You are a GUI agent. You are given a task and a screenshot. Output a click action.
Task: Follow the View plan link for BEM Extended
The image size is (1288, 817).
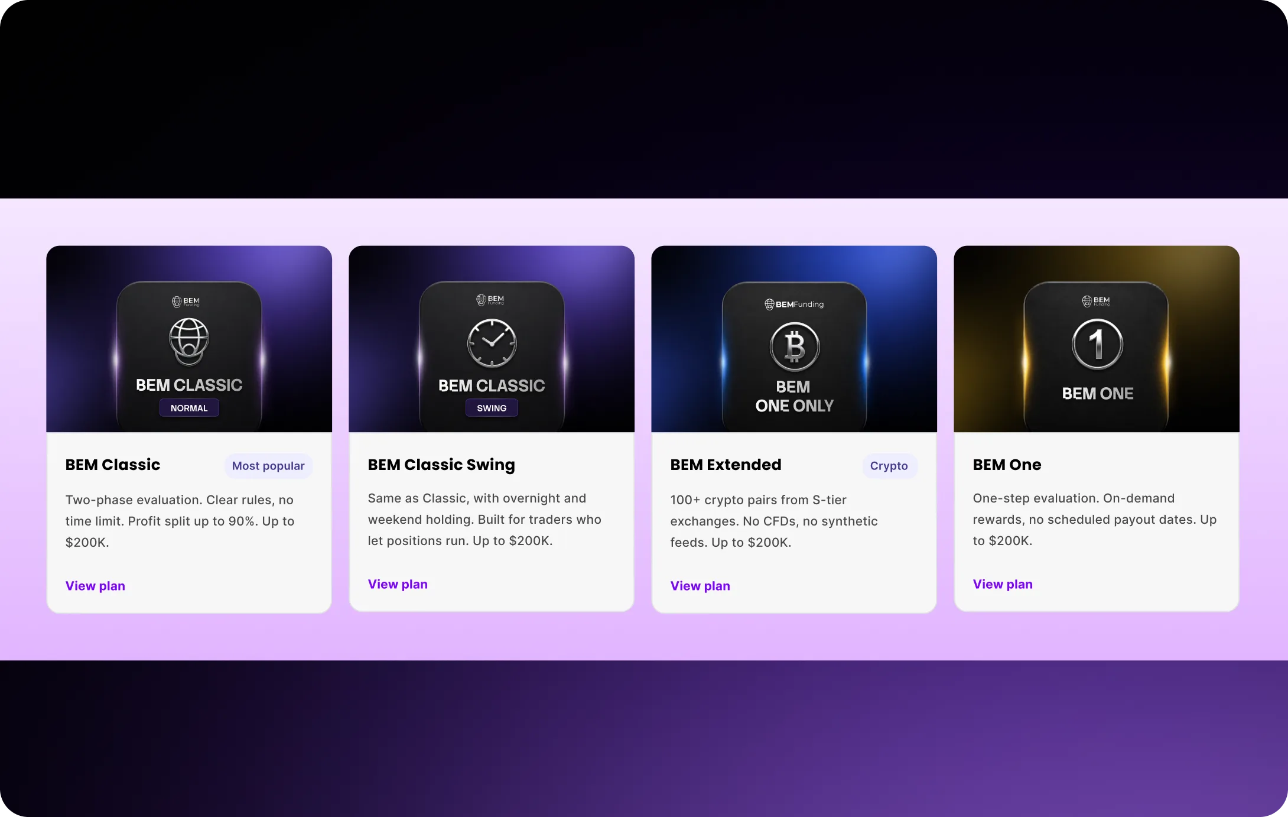[x=700, y=586]
